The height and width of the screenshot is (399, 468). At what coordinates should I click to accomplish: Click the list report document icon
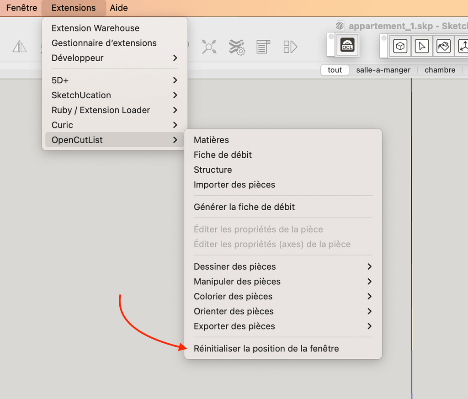click(x=263, y=47)
